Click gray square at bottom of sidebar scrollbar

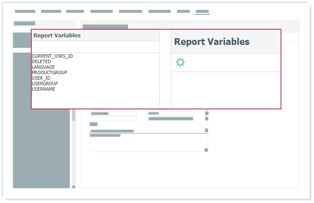tap(73, 186)
